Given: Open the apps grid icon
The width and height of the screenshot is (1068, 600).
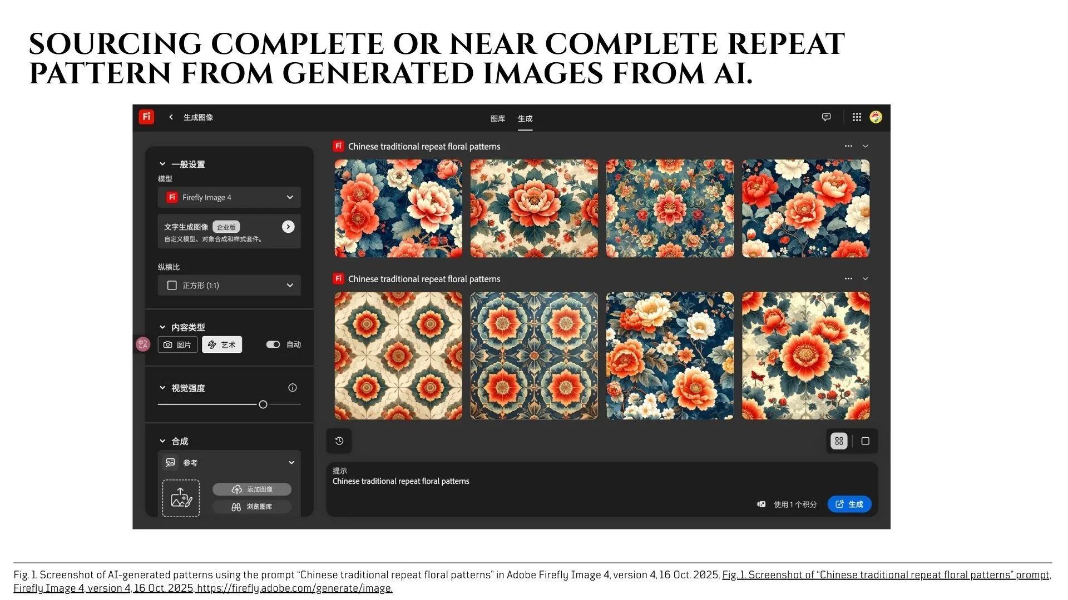Looking at the screenshot, I should (857, 117).
